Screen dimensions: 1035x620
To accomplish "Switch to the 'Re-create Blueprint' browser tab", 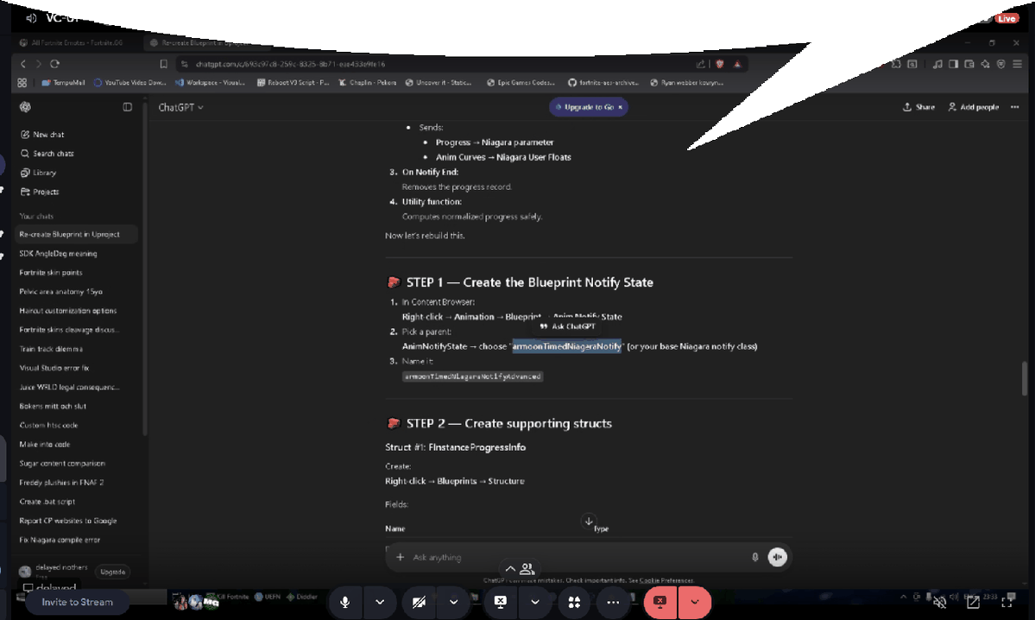I will (205, 43).
